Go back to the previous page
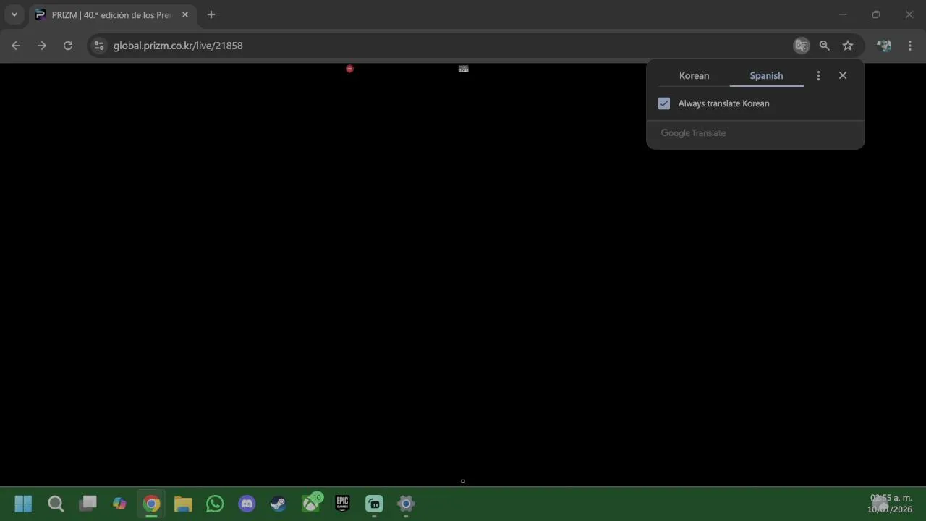 (16, 46)
